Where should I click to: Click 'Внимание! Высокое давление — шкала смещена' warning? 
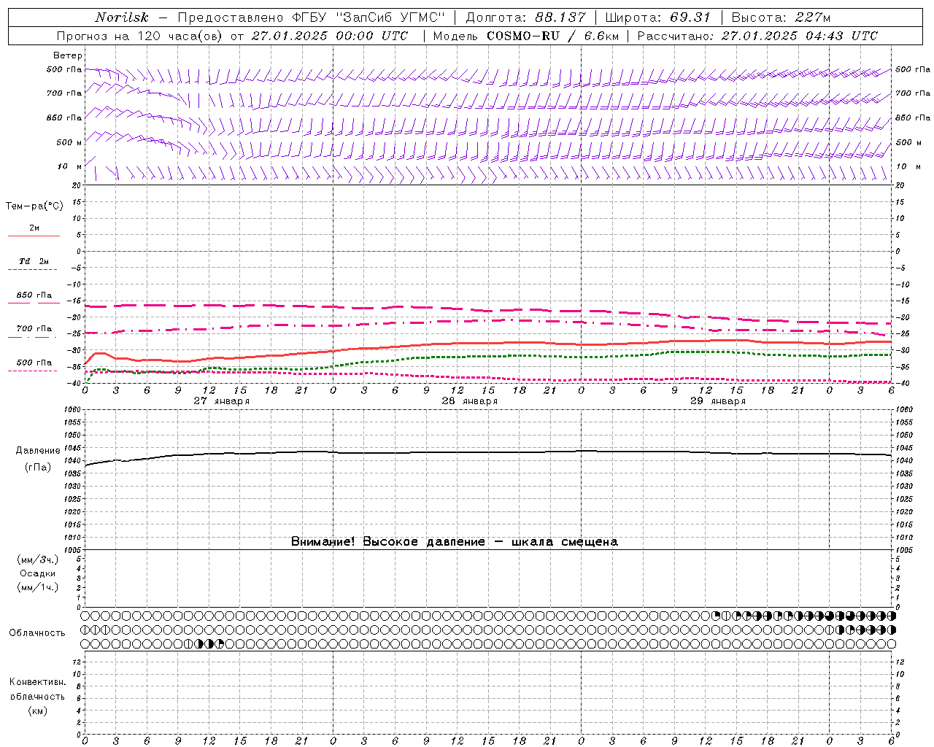pos(455,541)
